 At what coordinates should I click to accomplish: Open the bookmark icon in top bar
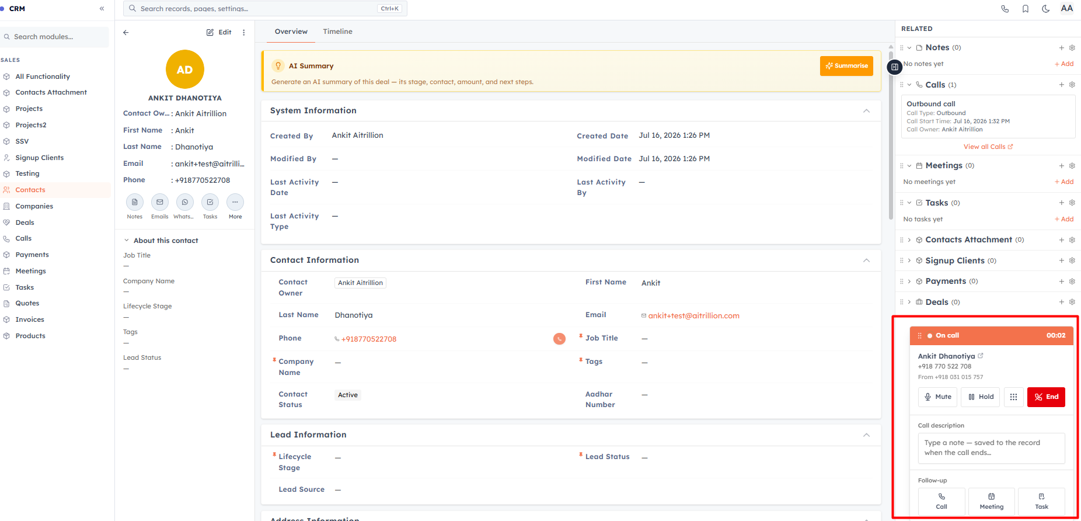pyautogui.click(x=1025, y=9)
